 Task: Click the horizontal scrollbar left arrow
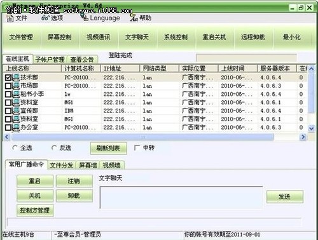(x=7, y=137)
